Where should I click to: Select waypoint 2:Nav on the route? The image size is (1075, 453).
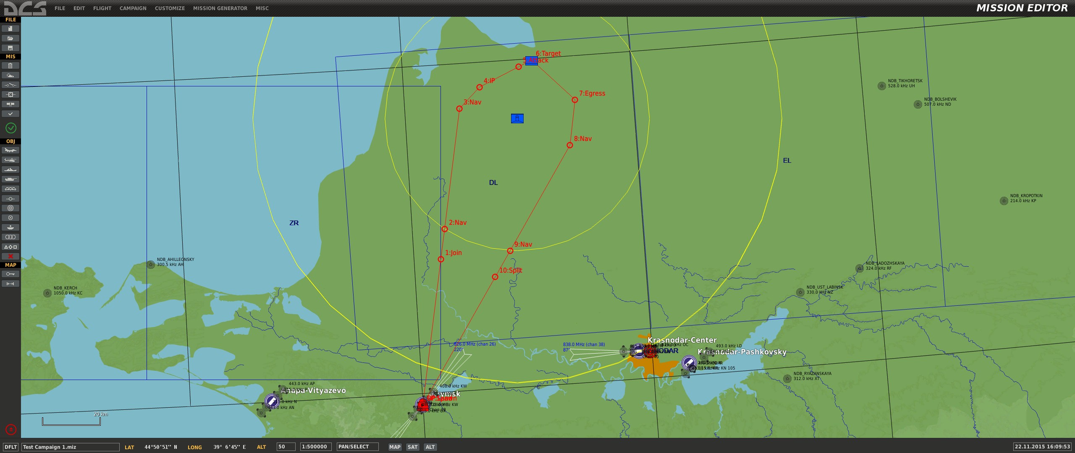[445, 229]
